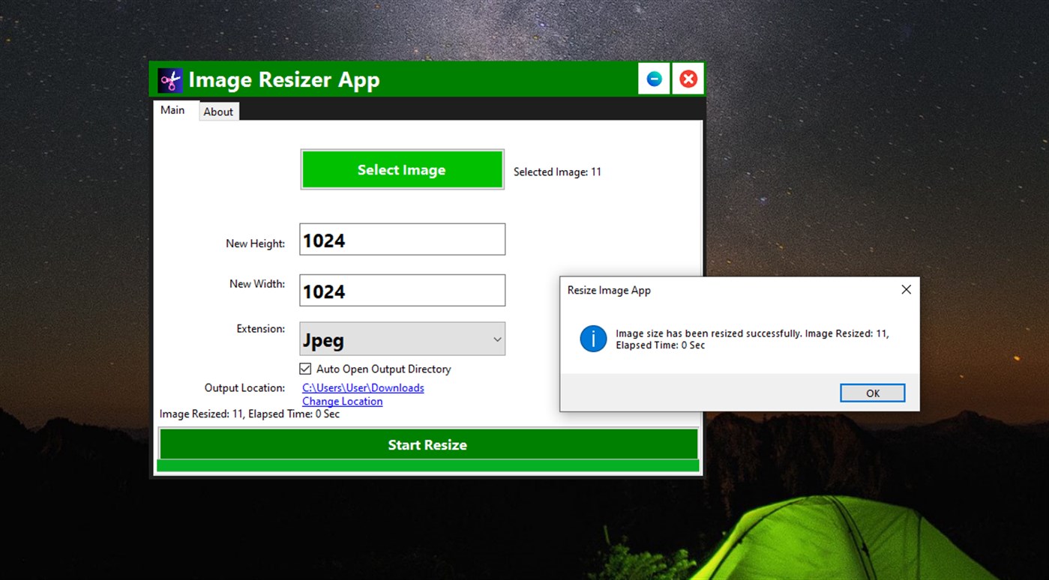Viewport: 1049px width, 580px height.
Task: Switch to the About tab
Action: [x=218, y=111]
